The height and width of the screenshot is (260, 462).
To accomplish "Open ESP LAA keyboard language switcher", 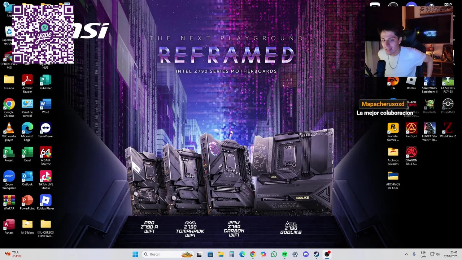I will (423, 254).
